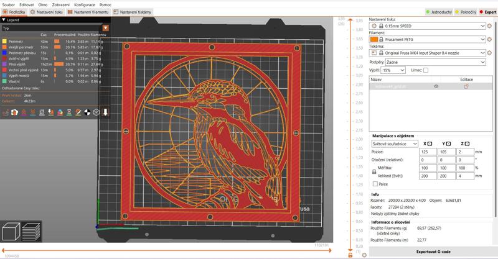Select the object row in the Název list
498x259 pixels.
(x=431, y=86)
